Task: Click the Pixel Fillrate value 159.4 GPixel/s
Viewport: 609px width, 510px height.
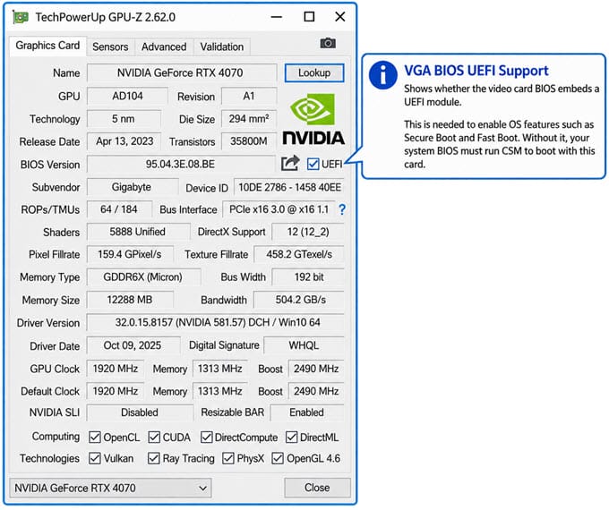Action: 130,255
